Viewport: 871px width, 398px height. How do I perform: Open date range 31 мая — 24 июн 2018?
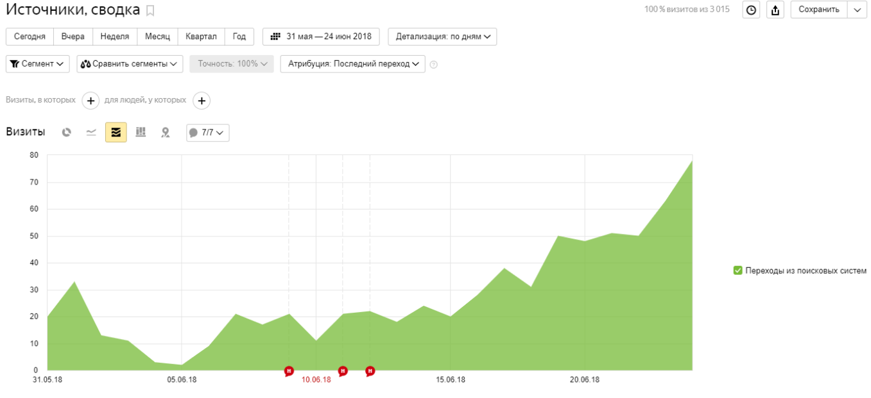pyautogui.click(x=321, y=37)
